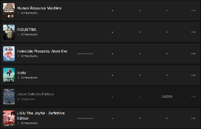Open the Invincible Presents: Atom Eve title

(42, 51)
